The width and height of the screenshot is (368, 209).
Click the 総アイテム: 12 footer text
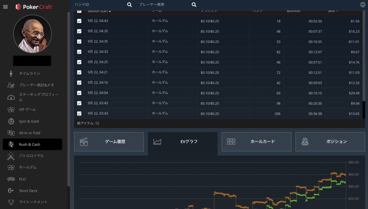pos(88,123)
